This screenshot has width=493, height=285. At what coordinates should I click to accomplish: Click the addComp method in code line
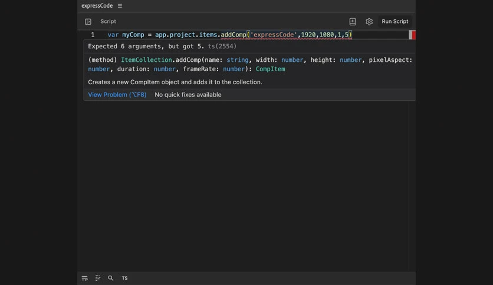point(234,35)
